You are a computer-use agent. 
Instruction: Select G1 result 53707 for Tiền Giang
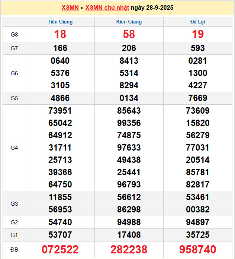[60, 235]
